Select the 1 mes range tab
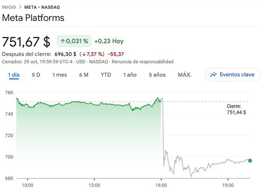 point(59,75)
